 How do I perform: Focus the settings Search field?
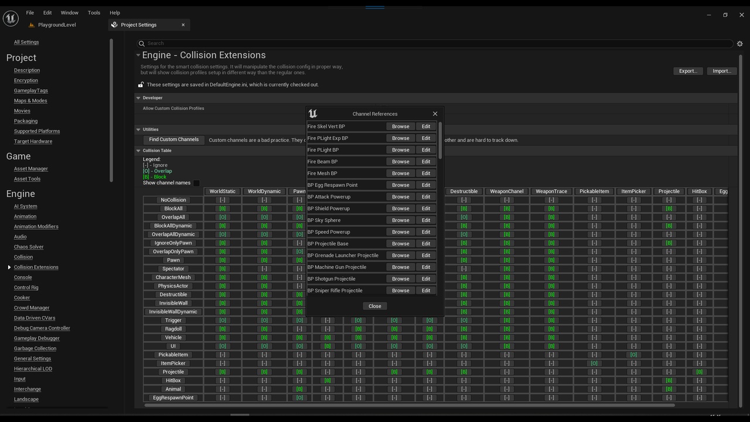[x=435, y=43]
